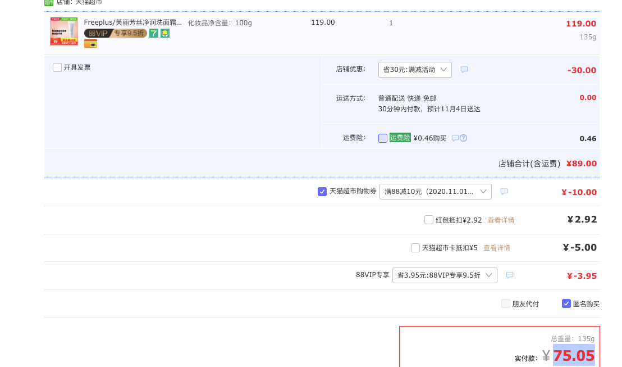
Task: Click the 天猫超市 store logo icon
Action: click(x=49, y=2)
